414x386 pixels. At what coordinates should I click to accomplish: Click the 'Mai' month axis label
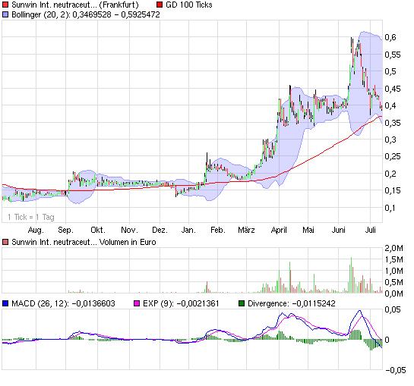(x=308, y=230)
